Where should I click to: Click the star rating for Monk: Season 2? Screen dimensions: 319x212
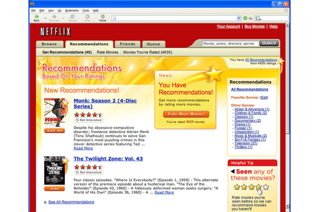[89, 115]
